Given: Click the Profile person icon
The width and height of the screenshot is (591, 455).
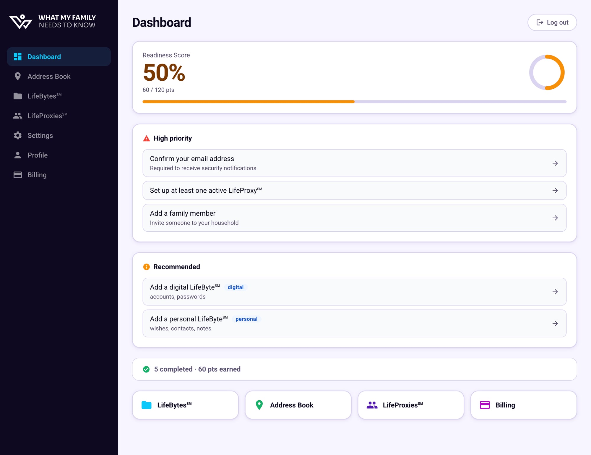Looking at the screenshot, I should pos(18,155).
